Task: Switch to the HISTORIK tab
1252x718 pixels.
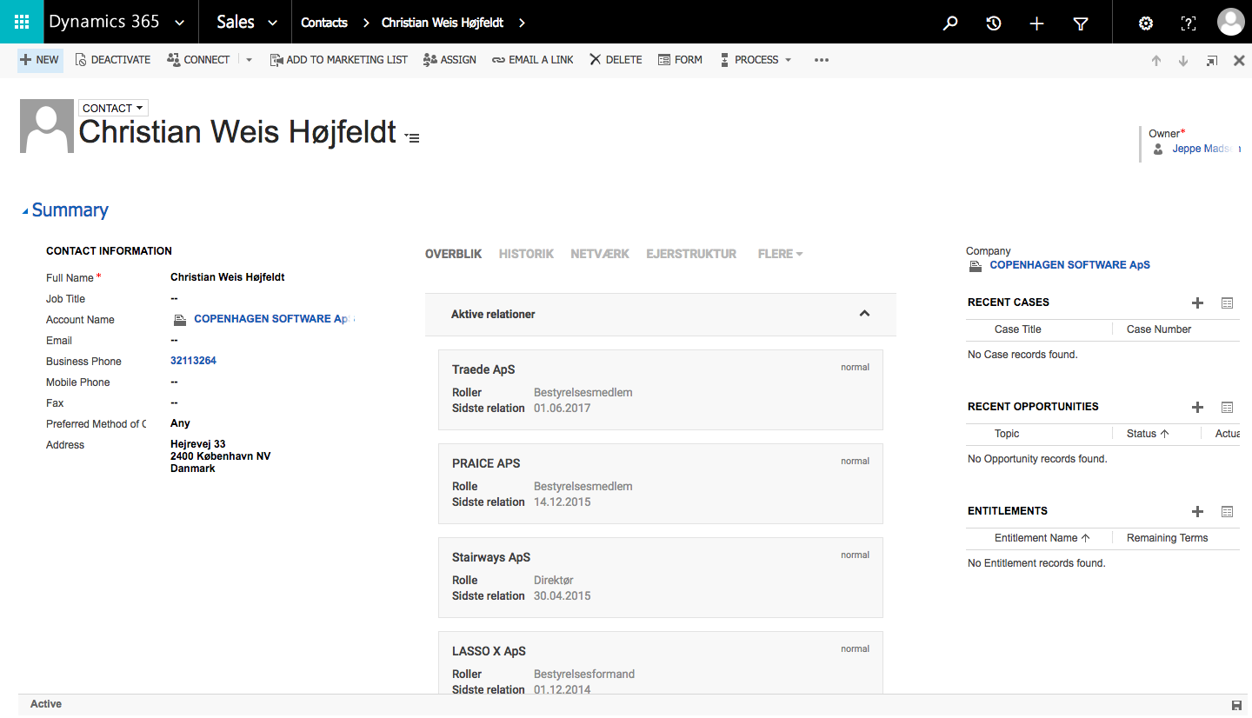Action: pos(526,254)
